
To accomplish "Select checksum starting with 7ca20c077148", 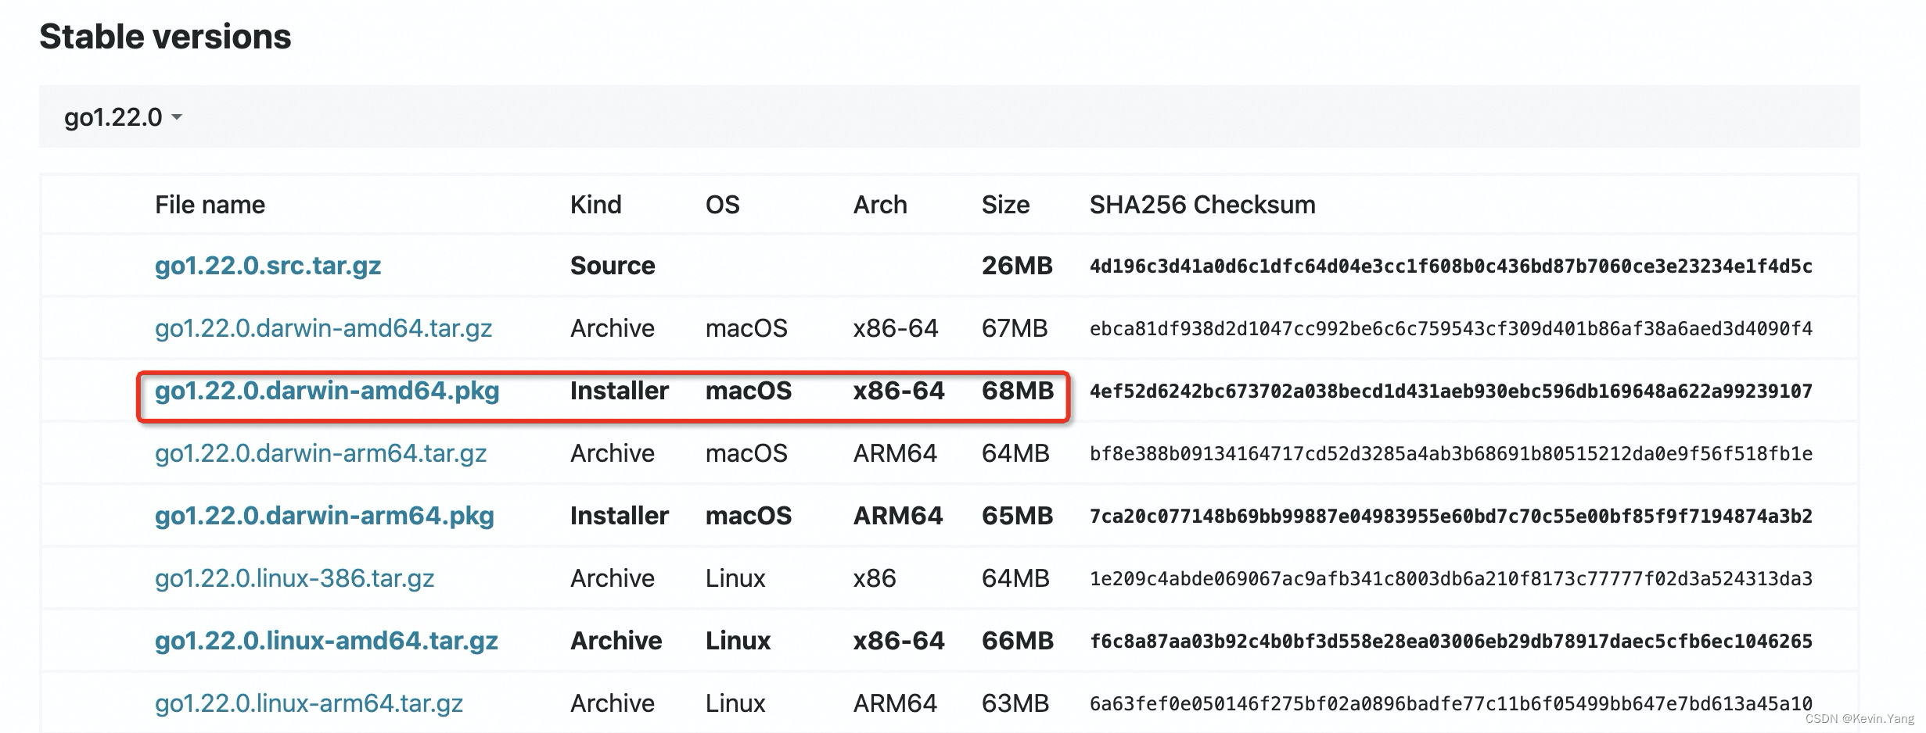I will coord(1451,517).
